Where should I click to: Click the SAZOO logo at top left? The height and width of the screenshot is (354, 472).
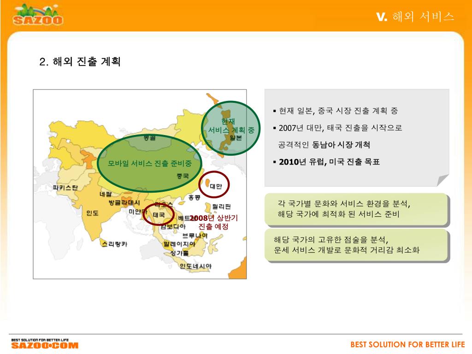point(38,15)
